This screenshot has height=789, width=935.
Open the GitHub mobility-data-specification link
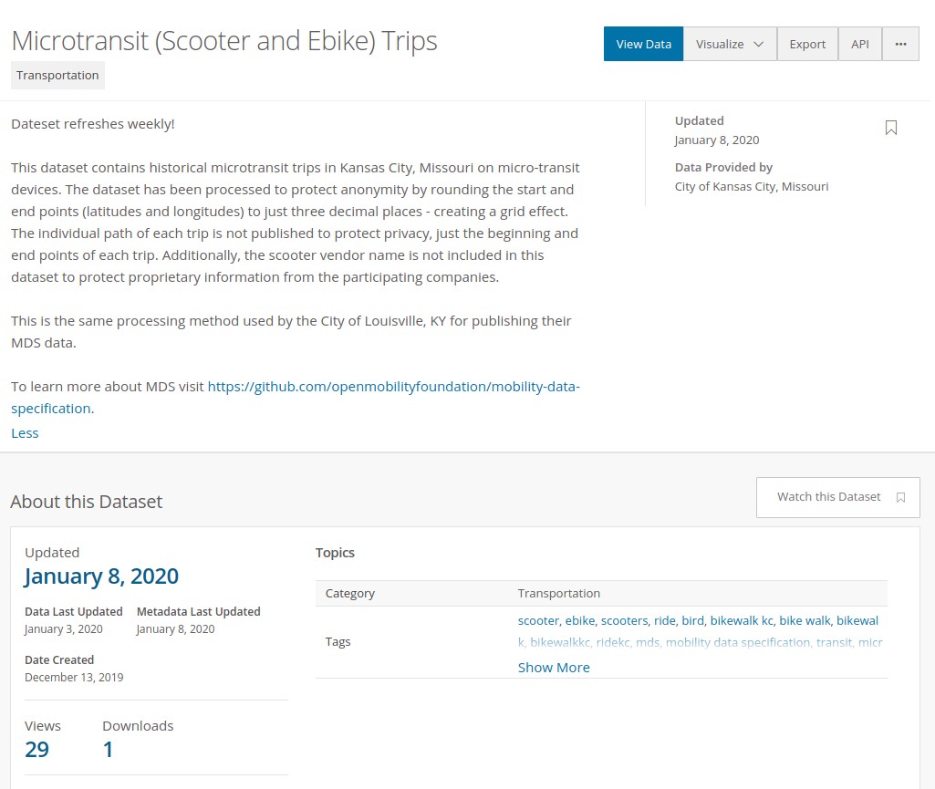click(x=296, y=397)
